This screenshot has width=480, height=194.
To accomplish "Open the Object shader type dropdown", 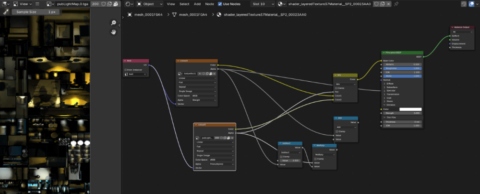I will click(x=150, y=4).
